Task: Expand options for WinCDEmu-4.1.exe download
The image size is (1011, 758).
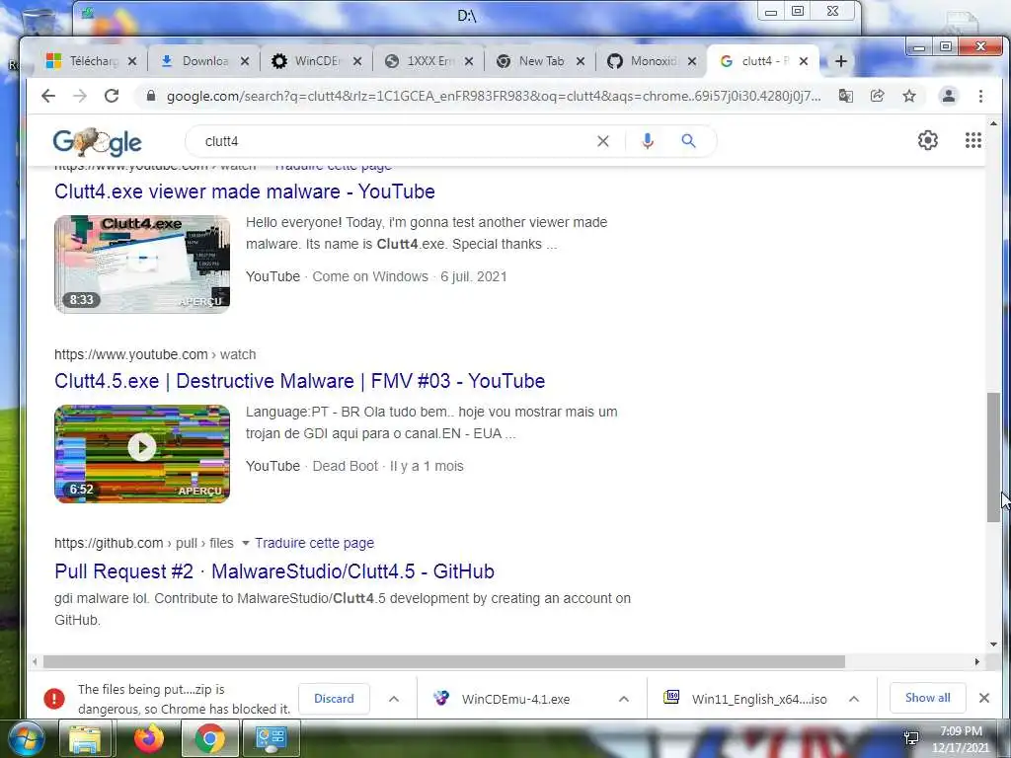Action: point(624,699)
